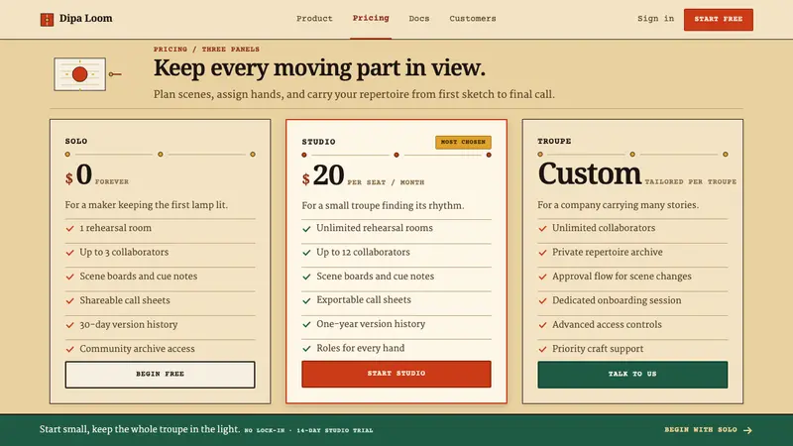Click 'Scene boards and cue notes' in Solo

[139, 277]
